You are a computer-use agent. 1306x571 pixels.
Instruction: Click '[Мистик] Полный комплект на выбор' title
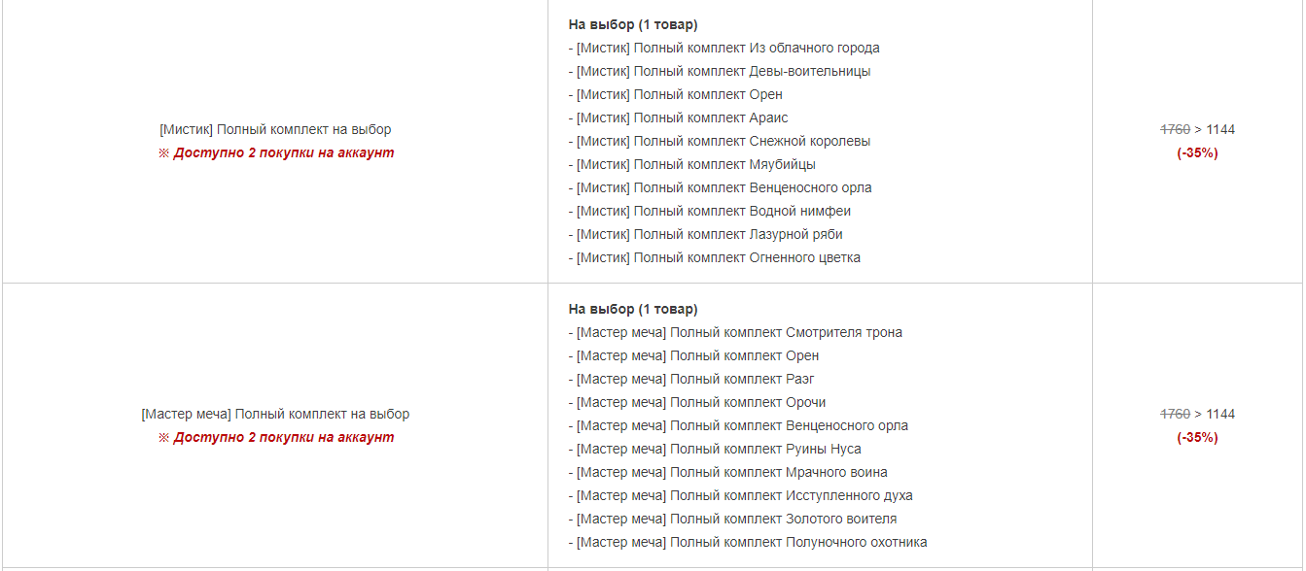coord(275,129)
